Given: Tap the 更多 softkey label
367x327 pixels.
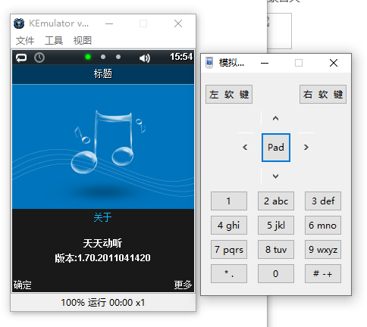Looking at the screenshot, I should pyautogui.click(x=183, y=285).
